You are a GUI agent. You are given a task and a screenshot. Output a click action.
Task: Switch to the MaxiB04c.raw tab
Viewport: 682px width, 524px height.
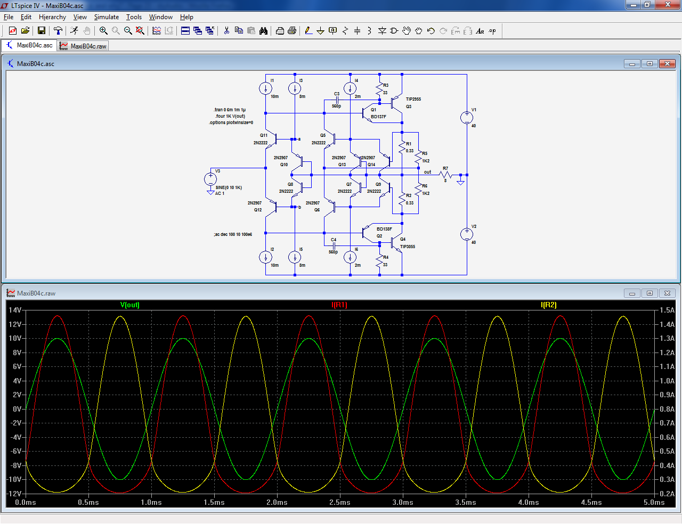83,46
